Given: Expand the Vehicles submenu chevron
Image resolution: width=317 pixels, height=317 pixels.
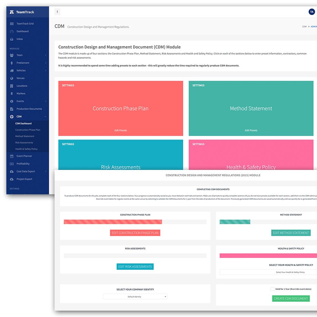Looking at the screenshot, I should [x=46, y=71].
